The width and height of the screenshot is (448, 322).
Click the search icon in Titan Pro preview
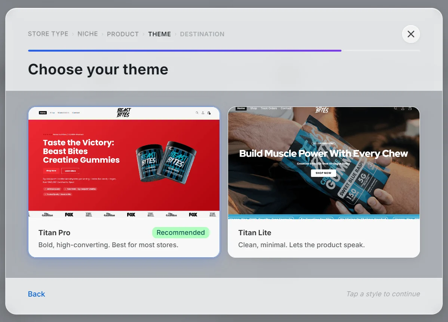pos(197,113)
